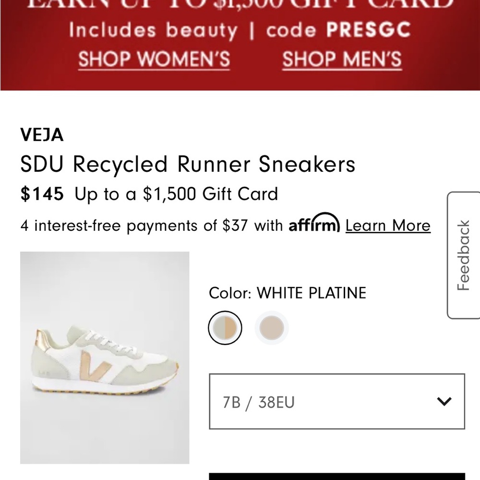The image size is (480, 480).
Task: Click the $145 price text
Action: (41, 194)
